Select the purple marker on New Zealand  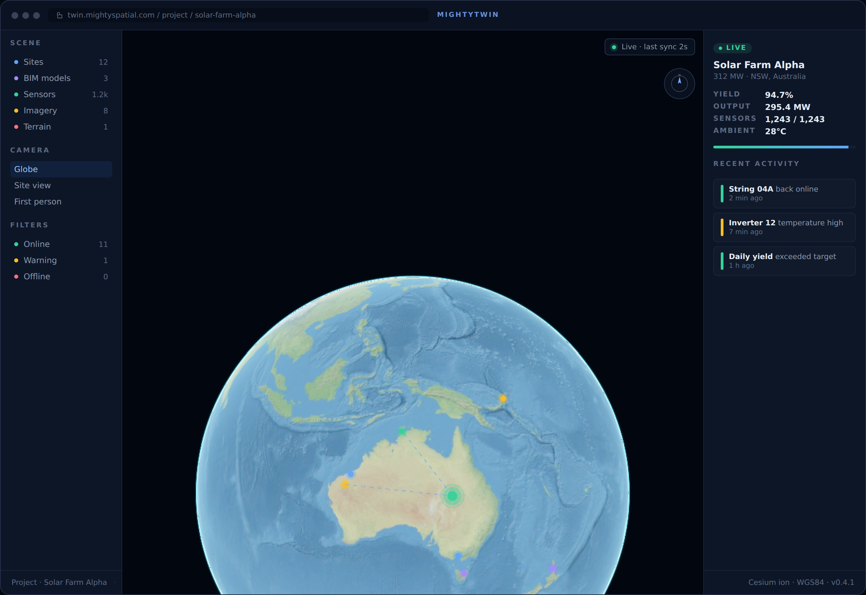553,569
